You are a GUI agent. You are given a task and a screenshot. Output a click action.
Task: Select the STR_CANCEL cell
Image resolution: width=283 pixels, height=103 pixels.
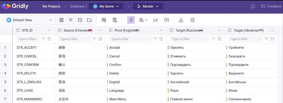click(x=34, y=56)
